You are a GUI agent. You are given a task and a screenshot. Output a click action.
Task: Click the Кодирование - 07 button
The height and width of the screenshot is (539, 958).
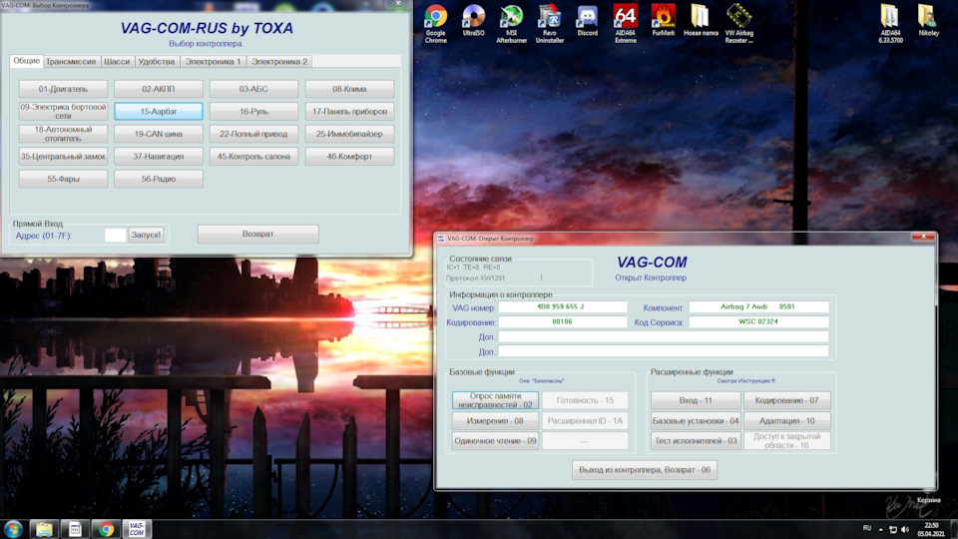[x=787, y=400]
